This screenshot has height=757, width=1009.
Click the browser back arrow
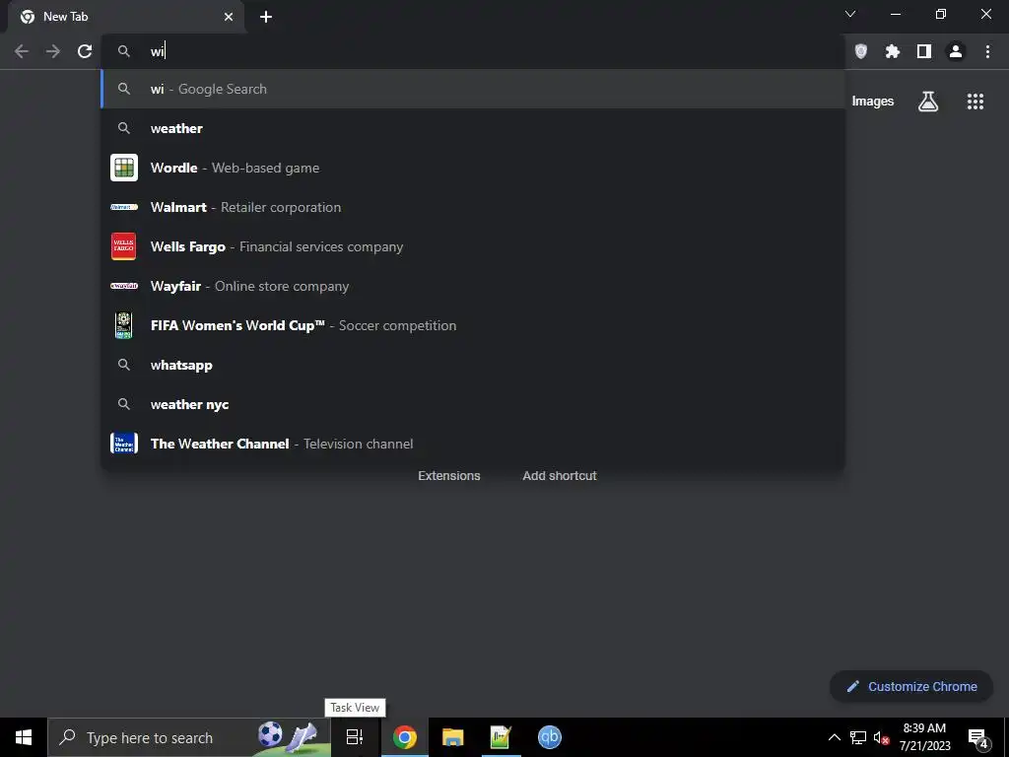tap(22, 51)
